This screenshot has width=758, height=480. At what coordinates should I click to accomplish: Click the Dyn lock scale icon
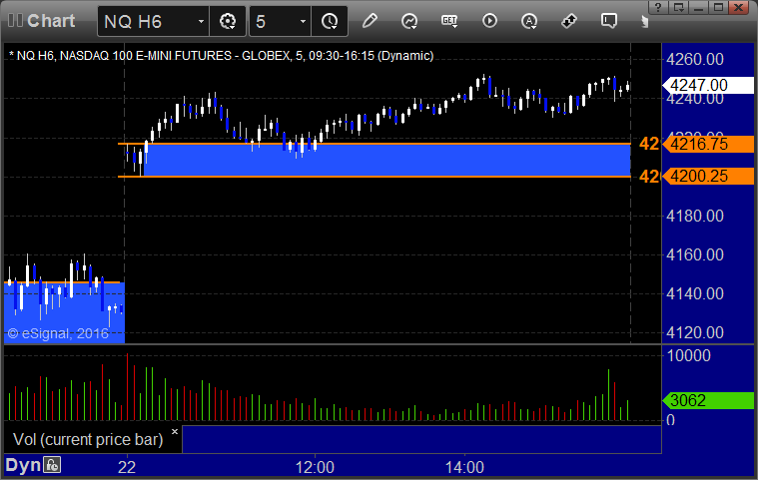(x=52, y=465)
